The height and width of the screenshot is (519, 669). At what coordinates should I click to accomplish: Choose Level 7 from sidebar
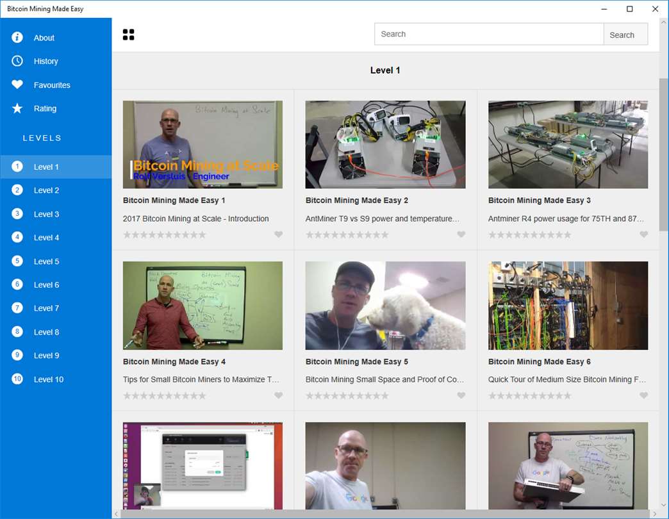pos(56,308)
